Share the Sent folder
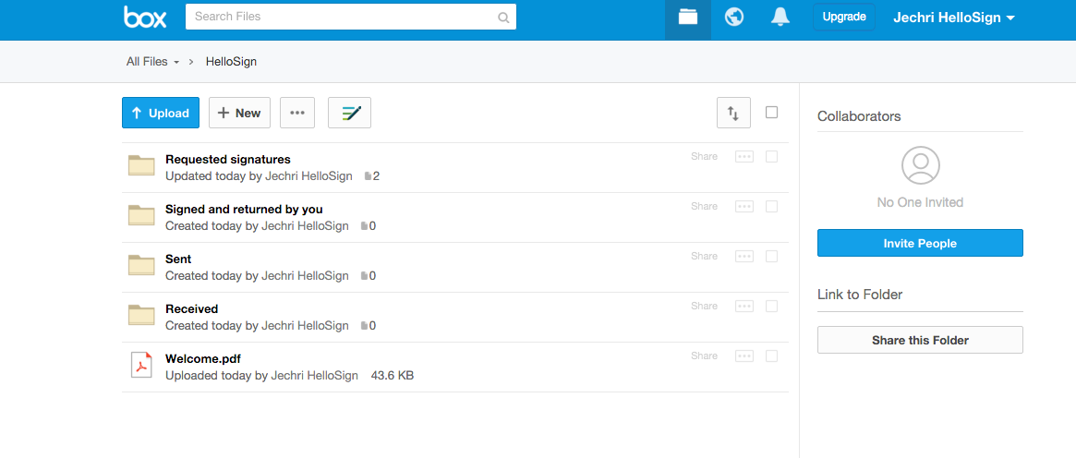The width and height of the screenshot is (1076, 458). (x=704, y=257)
